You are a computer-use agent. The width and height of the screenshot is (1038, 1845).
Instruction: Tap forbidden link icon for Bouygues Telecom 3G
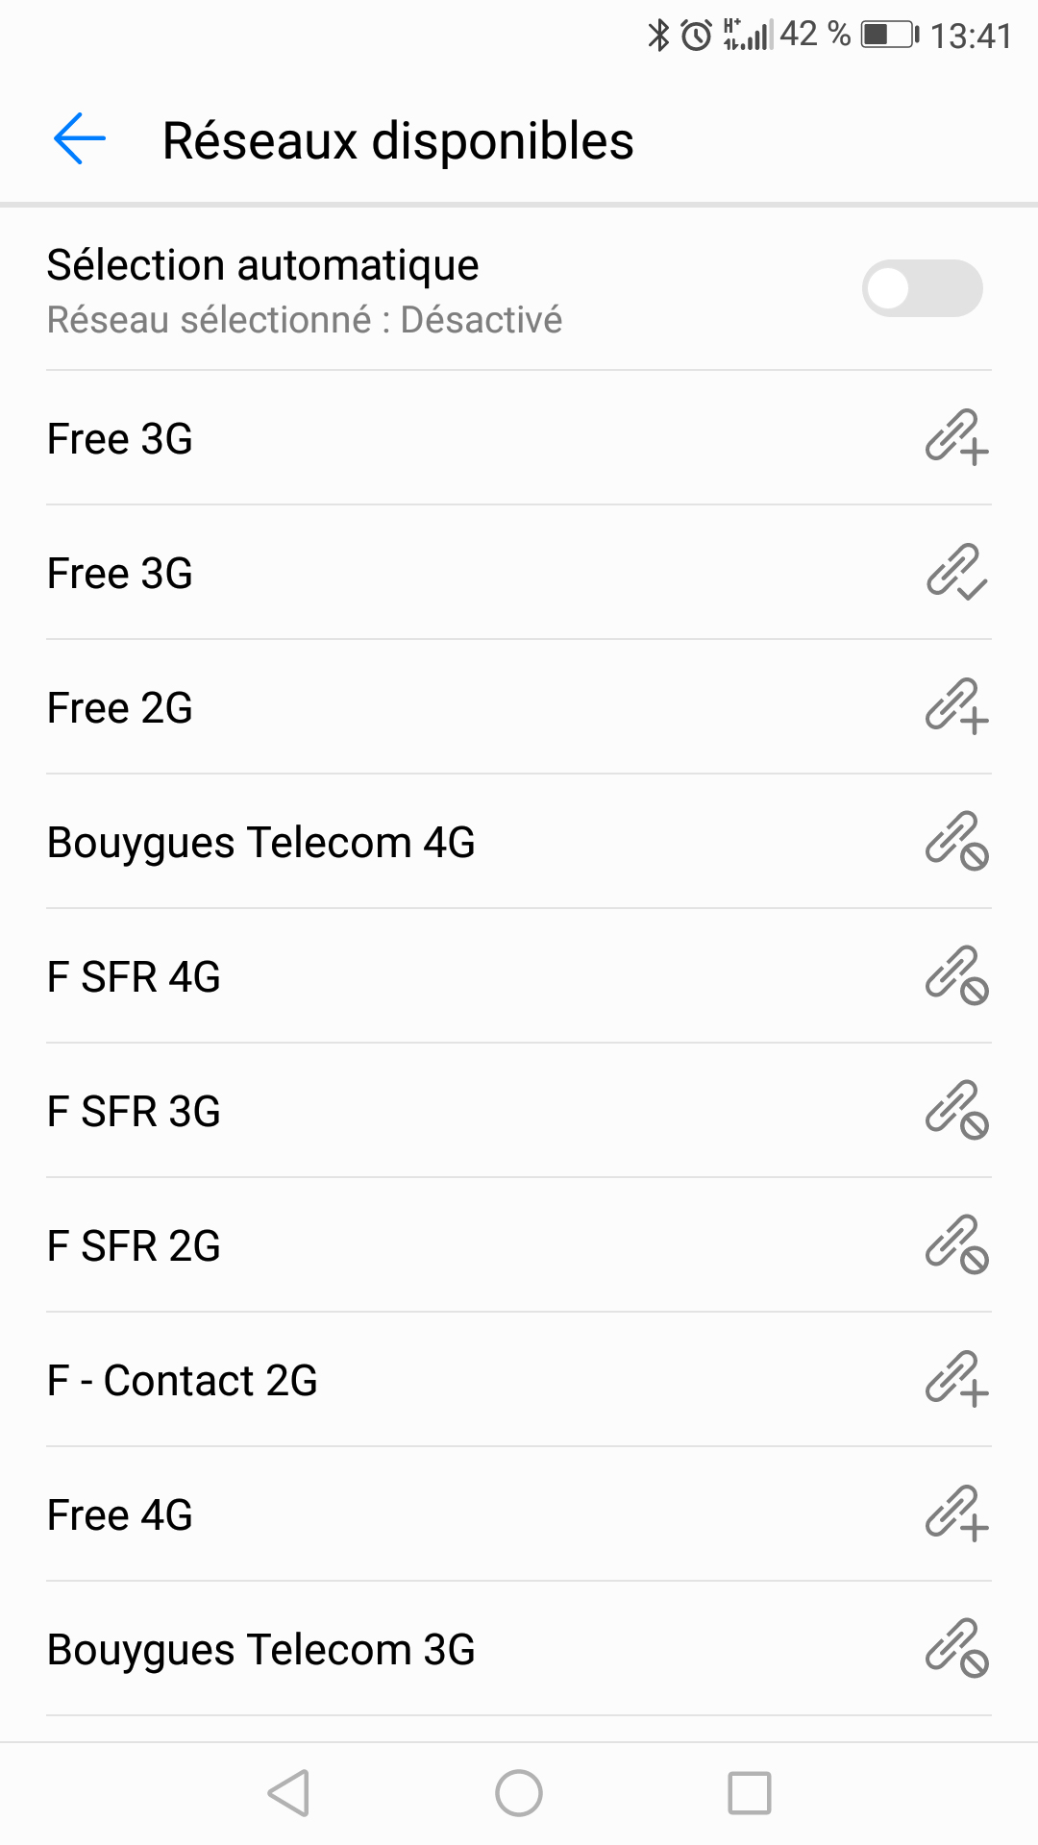point(956,1648)
